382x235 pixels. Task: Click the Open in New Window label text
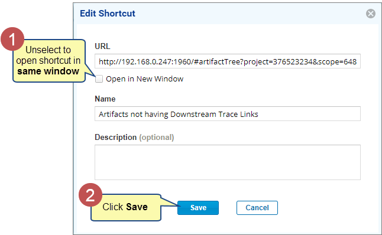coord(144,79)
